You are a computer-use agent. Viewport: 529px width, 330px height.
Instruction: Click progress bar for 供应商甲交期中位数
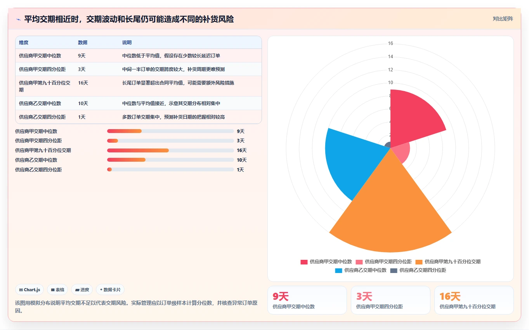point(170,131)
